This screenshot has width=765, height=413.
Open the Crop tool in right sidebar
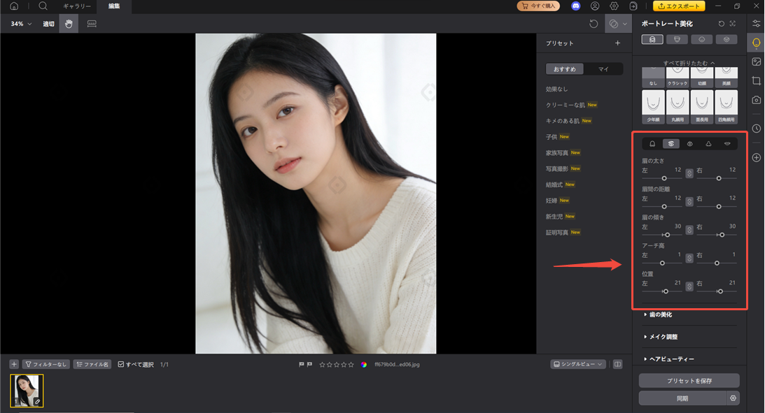[756, 81]
